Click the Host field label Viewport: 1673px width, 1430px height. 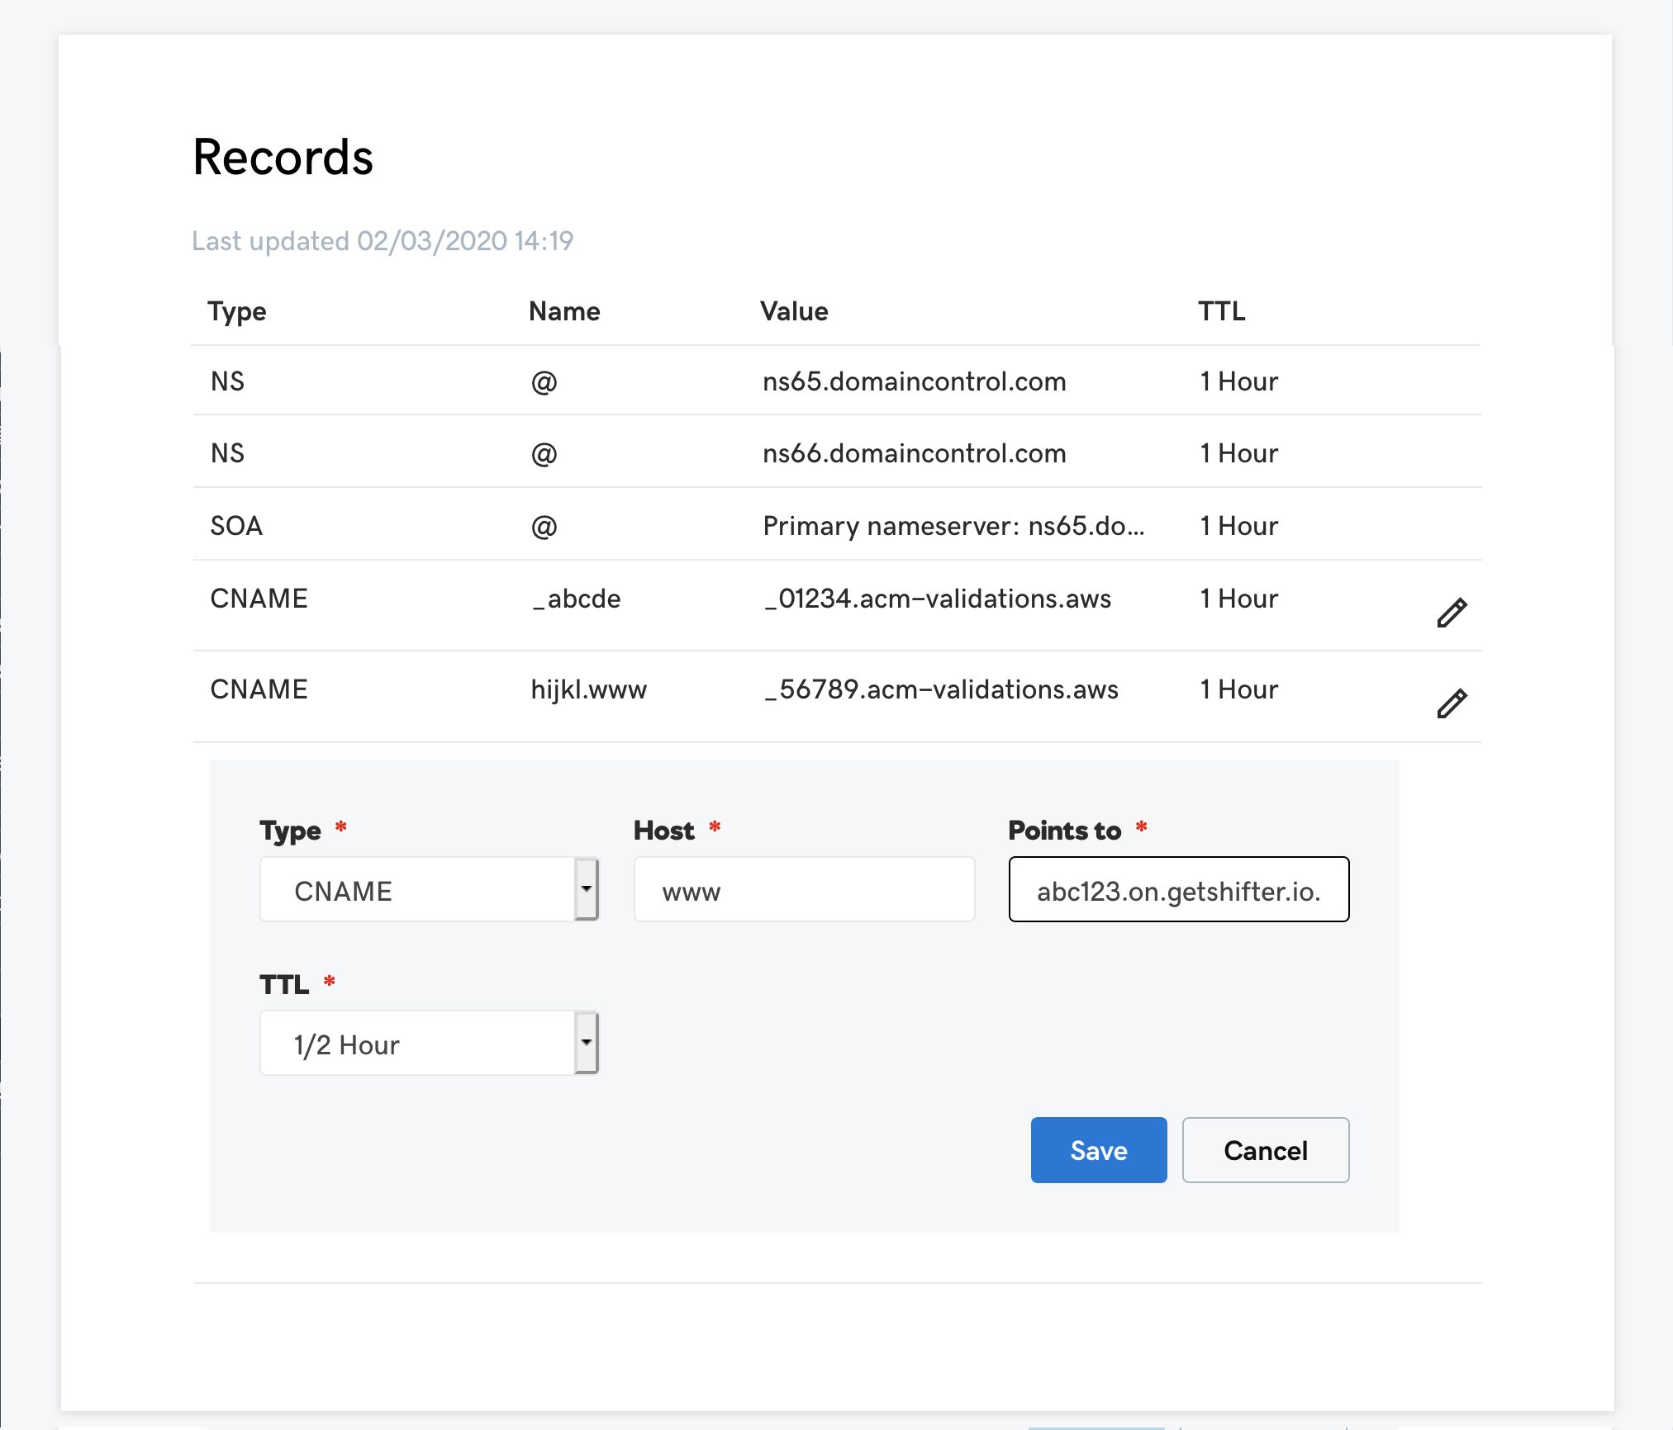pyautogui.click(x=664, y=831)
